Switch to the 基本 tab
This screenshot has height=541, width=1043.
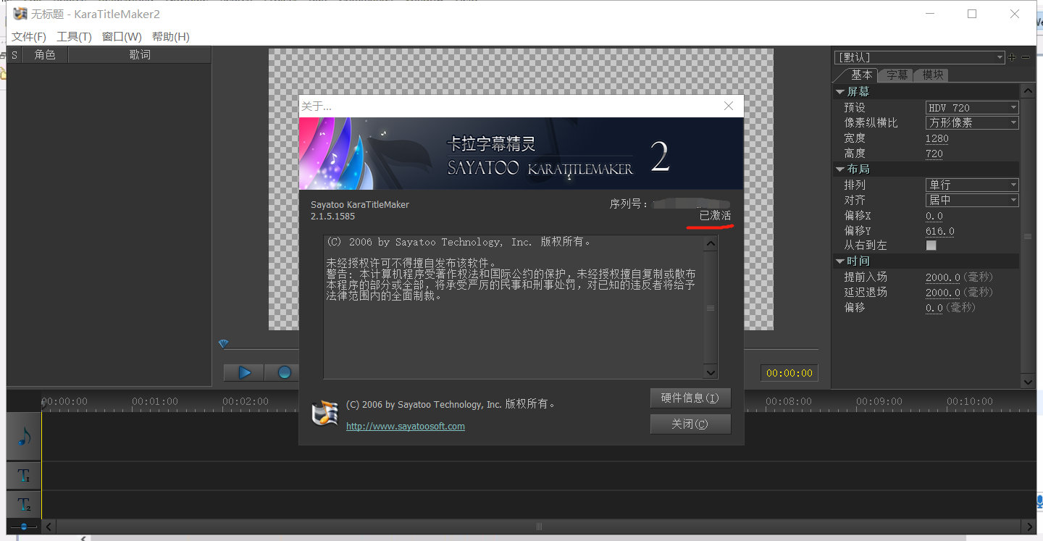861,75
